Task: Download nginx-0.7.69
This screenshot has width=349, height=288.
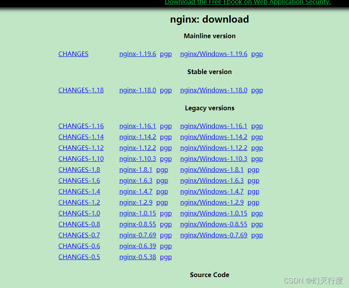Action: [x=137, y=235]
